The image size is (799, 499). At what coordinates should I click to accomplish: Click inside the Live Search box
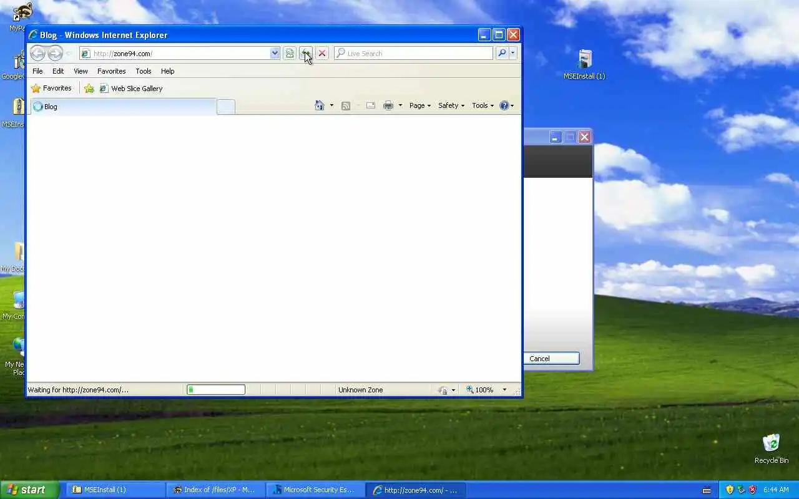(413, 54)
